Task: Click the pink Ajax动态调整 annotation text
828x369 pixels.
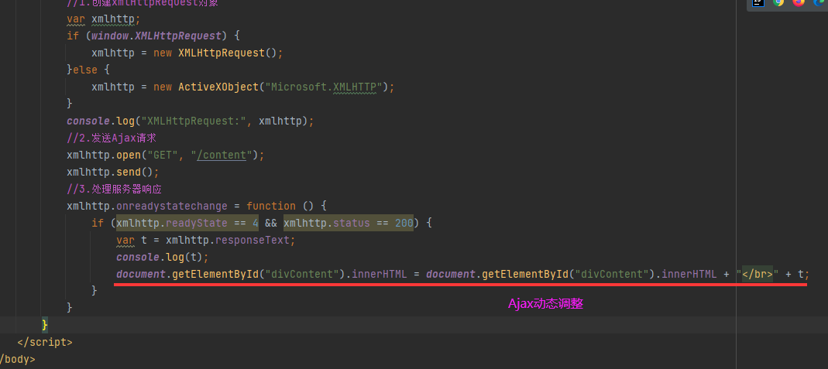Action: [545, 304]
